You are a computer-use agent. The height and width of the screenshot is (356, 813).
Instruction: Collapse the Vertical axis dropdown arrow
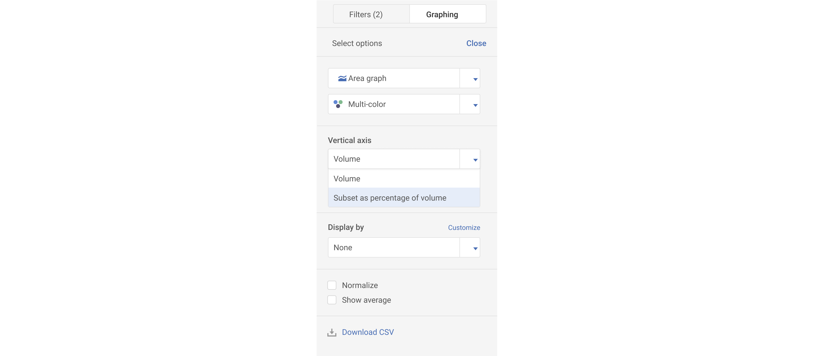tap(475, 159)
